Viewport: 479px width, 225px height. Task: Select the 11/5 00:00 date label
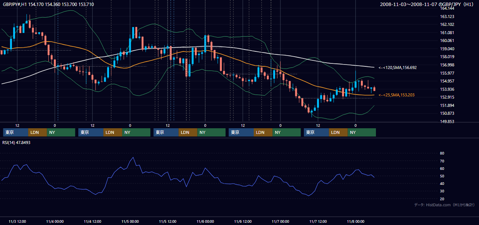130,222
